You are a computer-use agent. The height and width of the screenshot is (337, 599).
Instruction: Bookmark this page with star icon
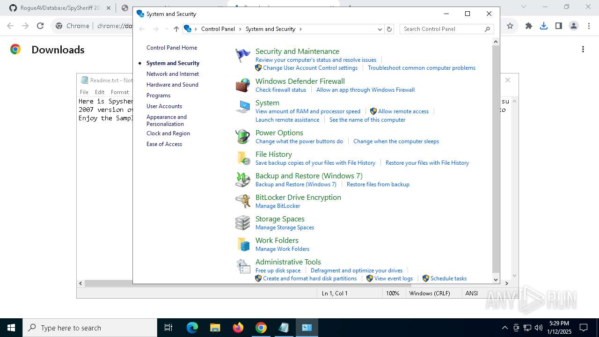coord(510,26)
